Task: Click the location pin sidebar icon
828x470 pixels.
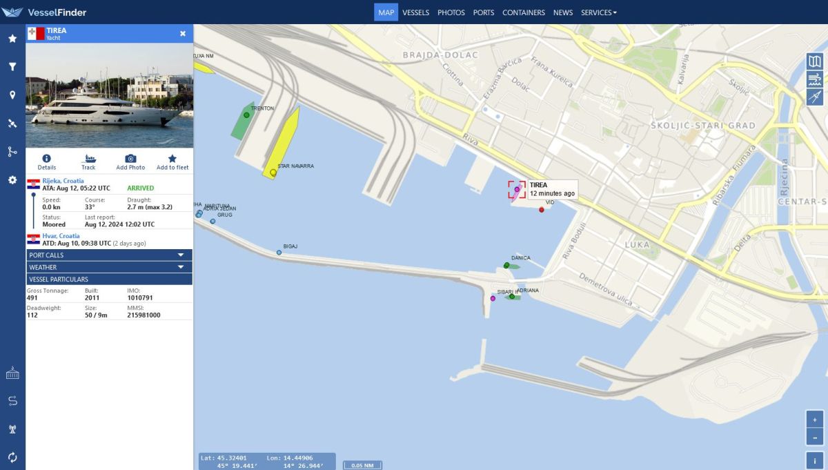Action: pyautogui.click(x=12, y=95)
